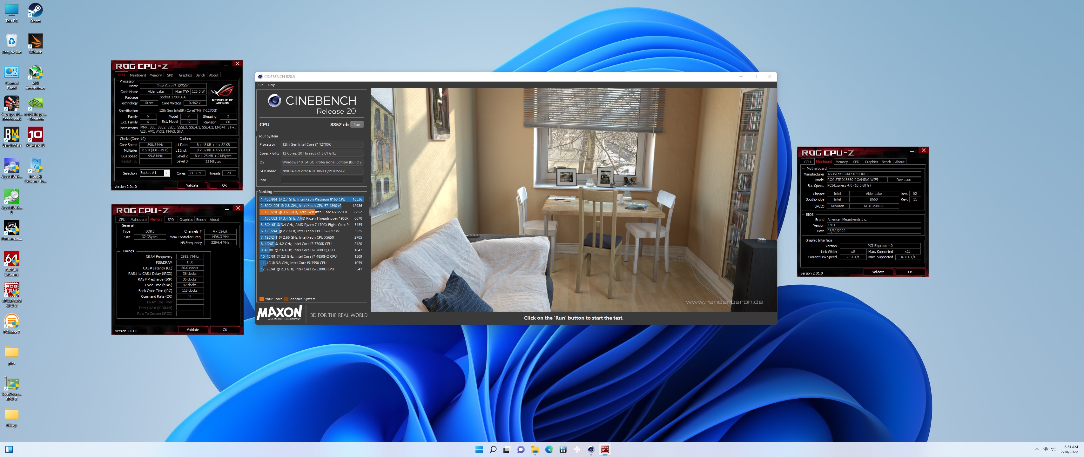1084x457 pixels.
Task: Open This PC desktop icon
Action: pyautogui.click(x=12, y=13)
